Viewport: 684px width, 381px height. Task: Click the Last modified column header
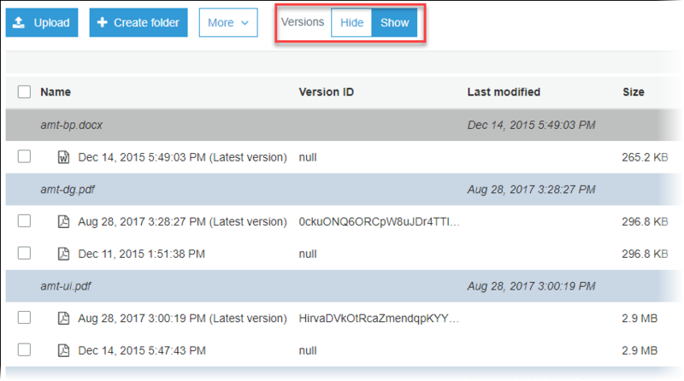(x=504, y=92)
